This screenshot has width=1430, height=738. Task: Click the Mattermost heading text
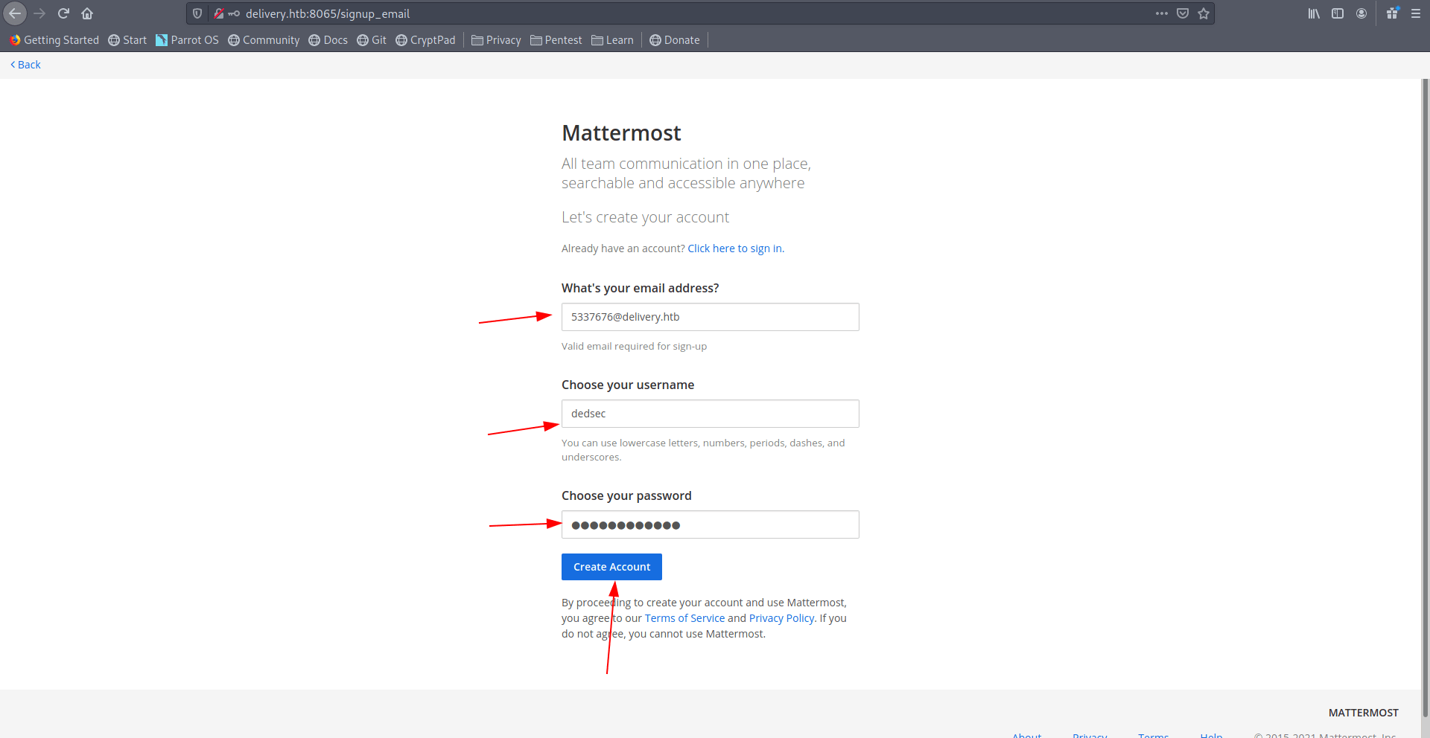pos(621,133)
